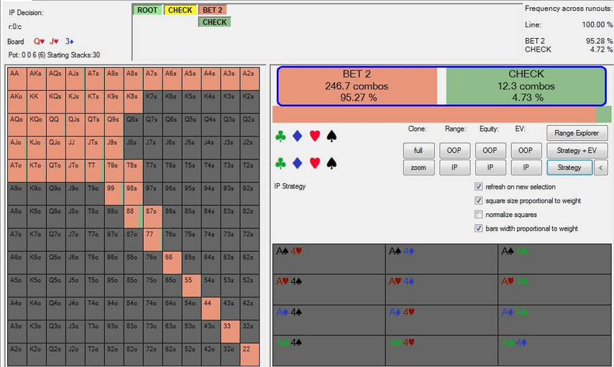Collapse panel with the < arrow button

[x=600, y=167]
